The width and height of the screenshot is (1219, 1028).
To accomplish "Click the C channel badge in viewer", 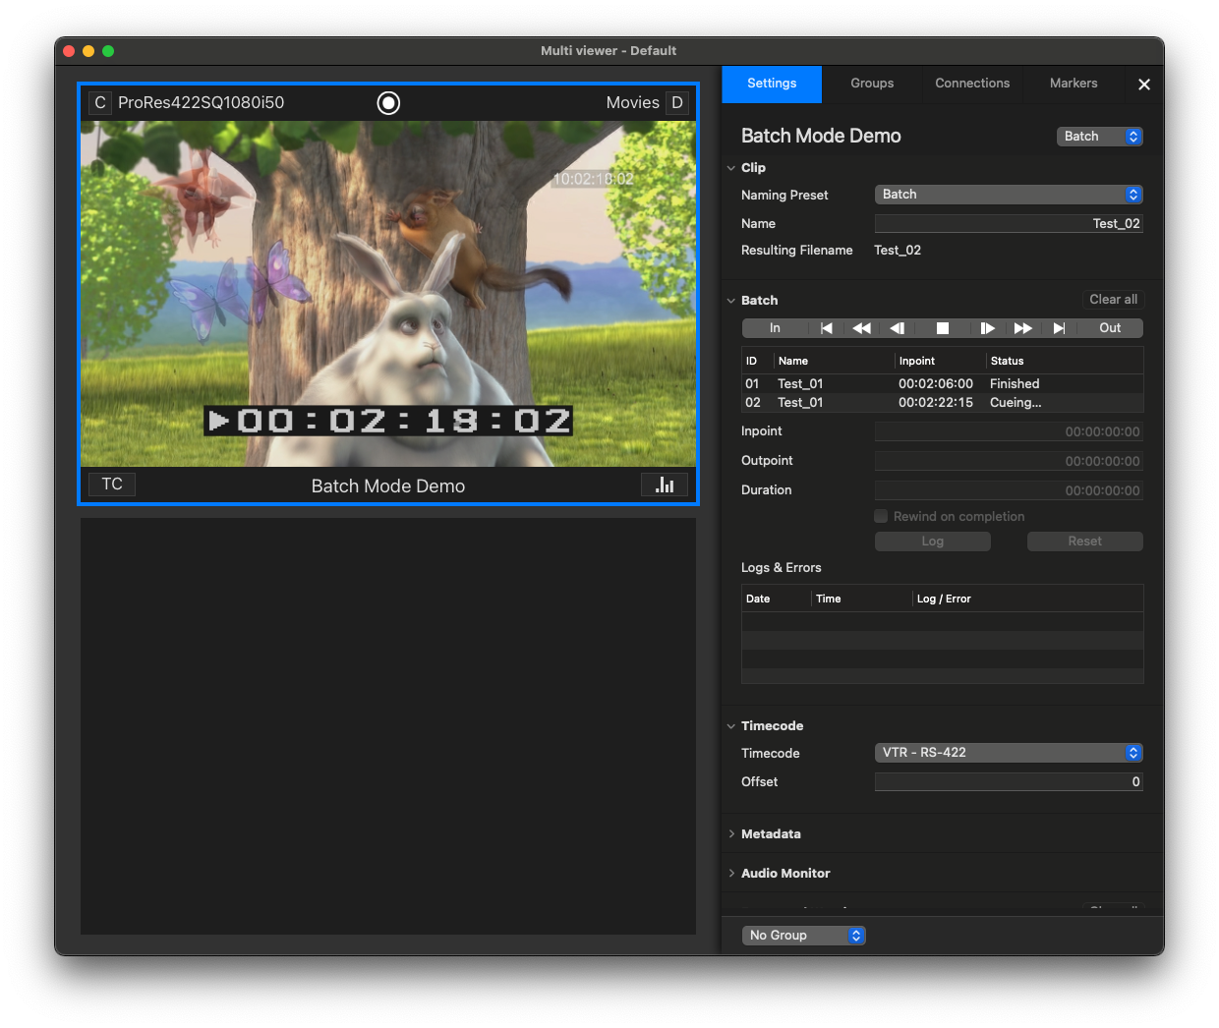I will (x=100, y=102).
